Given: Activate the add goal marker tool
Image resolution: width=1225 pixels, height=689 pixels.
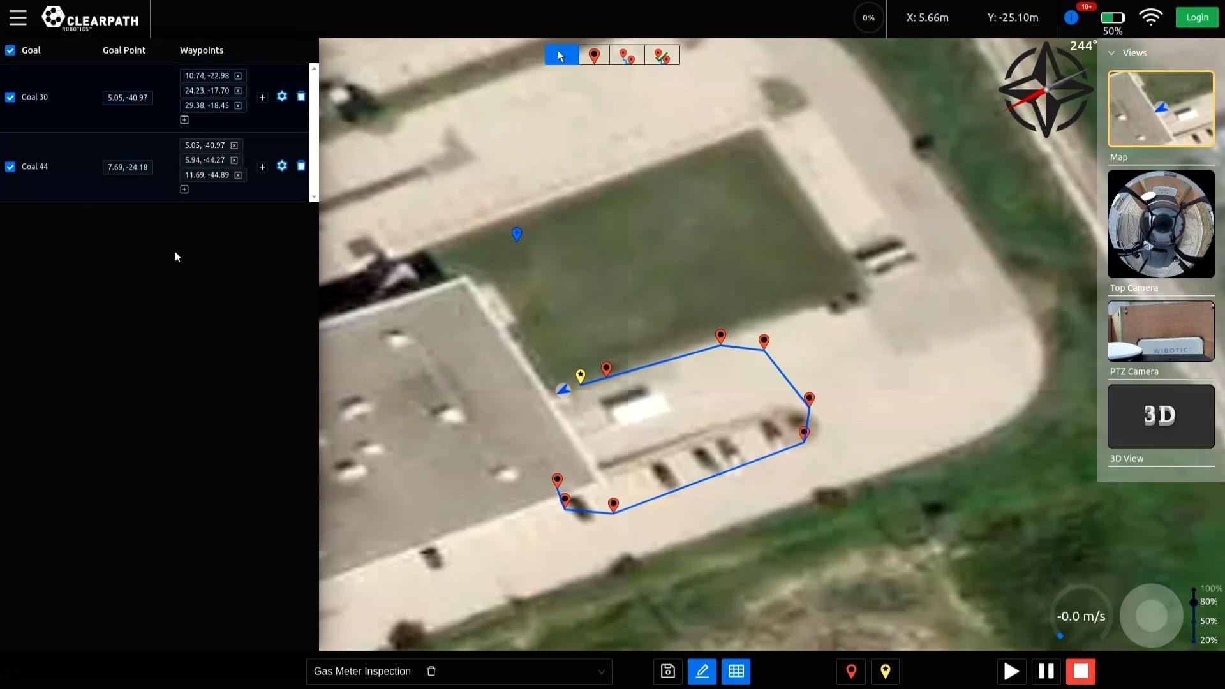Looking at the screenshot, I should [594, 56].
